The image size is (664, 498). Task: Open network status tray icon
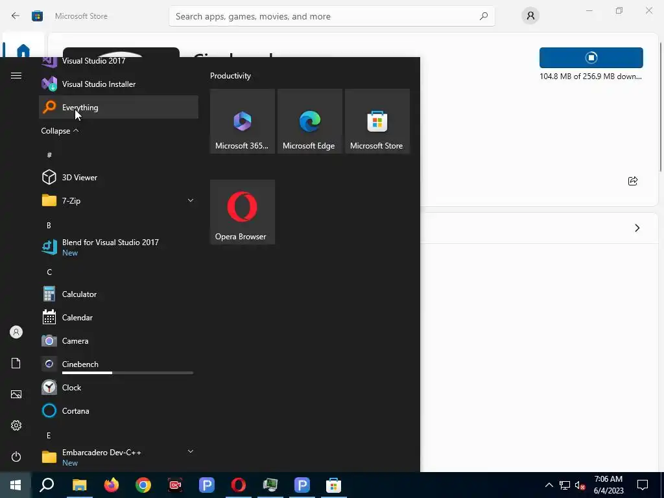[565, 485]
